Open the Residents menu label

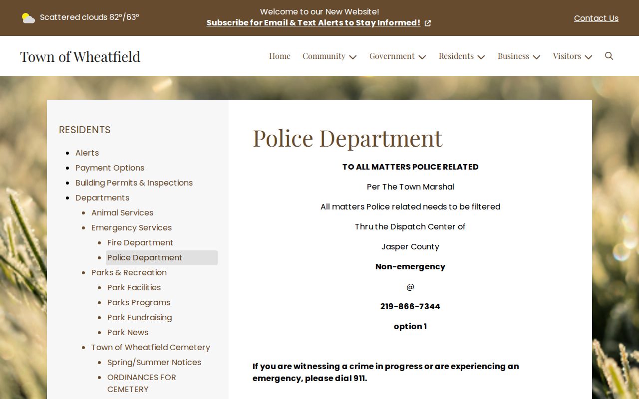(456, 56)
